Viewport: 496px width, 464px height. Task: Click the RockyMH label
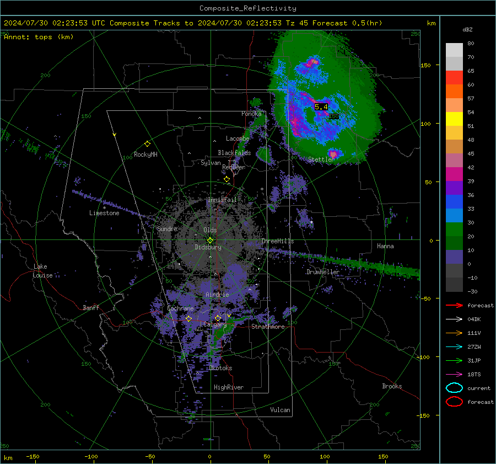(145, 154)
